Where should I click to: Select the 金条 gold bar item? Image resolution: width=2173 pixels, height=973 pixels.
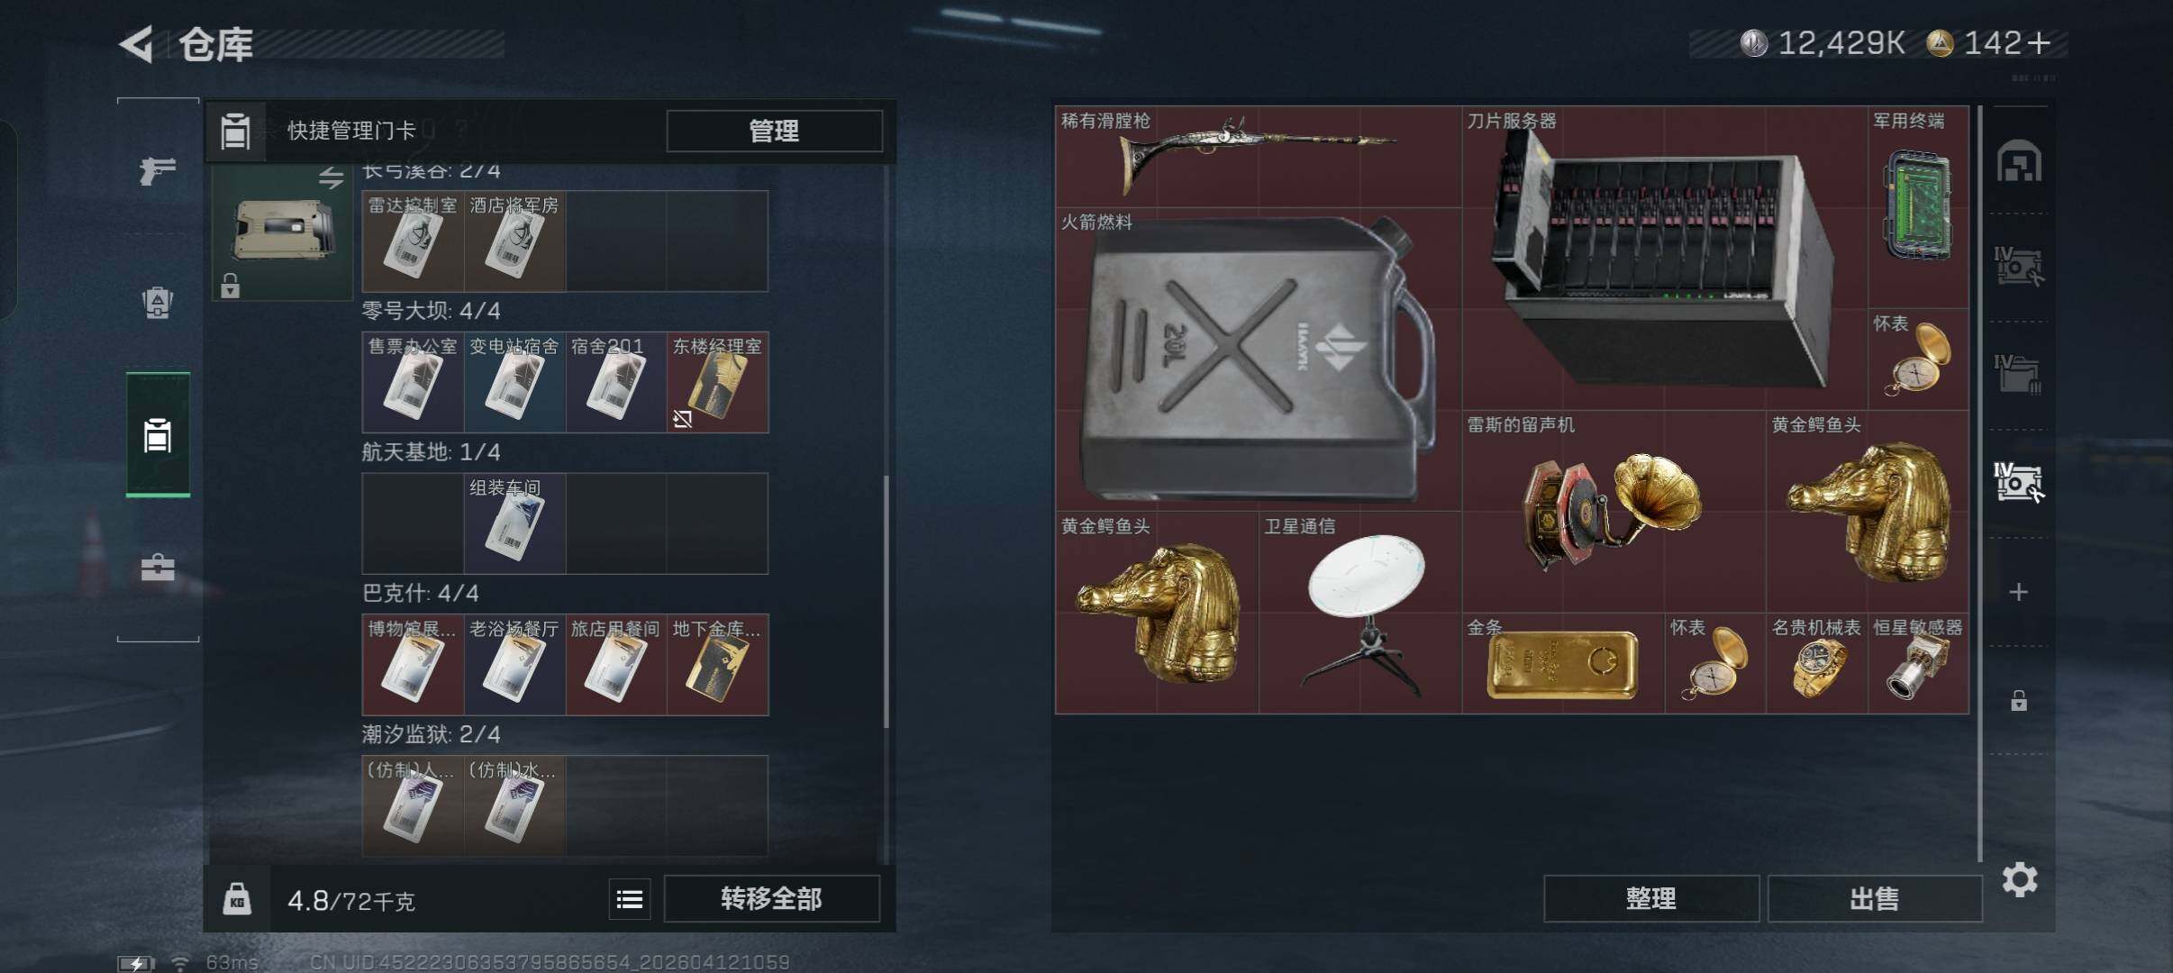click(x=1562, y=664)
